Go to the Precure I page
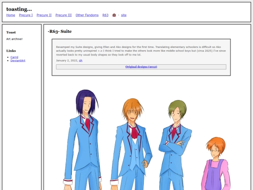The image size is (253, 190). click(26, 15)
